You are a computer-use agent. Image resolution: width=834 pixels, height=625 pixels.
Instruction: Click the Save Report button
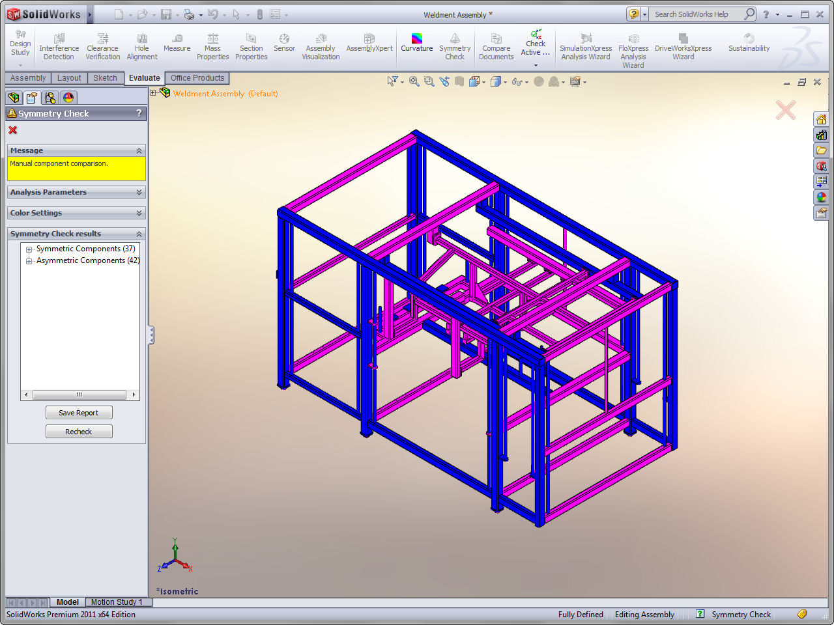point(79,412)
